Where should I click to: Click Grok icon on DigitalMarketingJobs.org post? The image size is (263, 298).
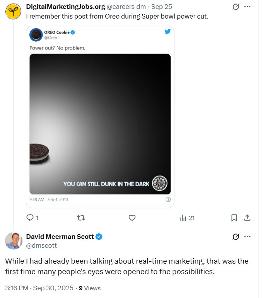(235, 7)
